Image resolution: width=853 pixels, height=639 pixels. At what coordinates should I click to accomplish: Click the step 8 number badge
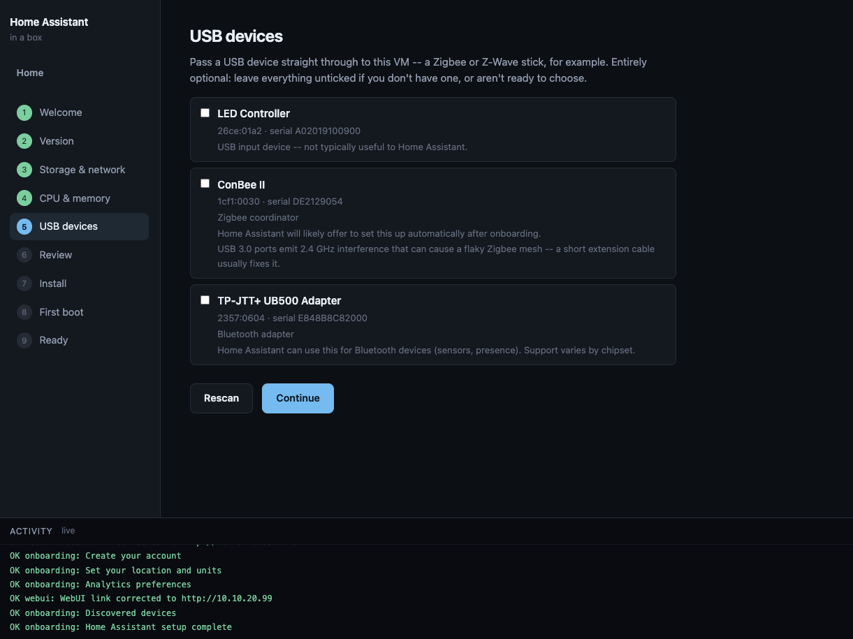click(x=24, y=312)
